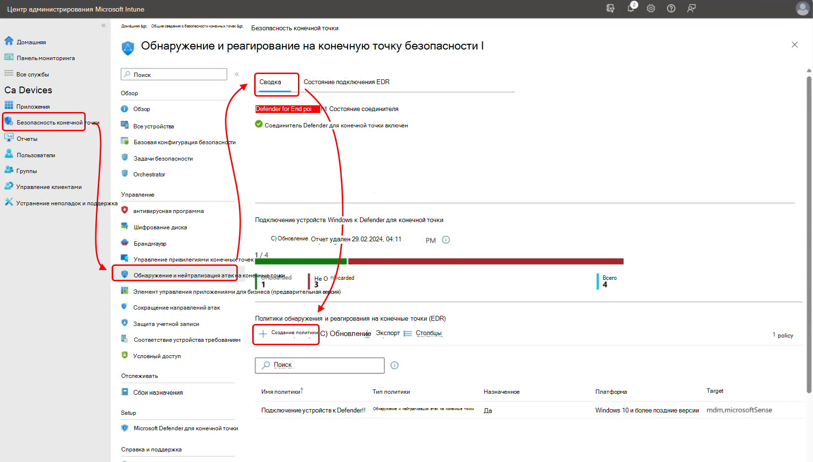
Task: Open Подключение устройств к Defender policy
Action: pyautogui.click(x=313, y=411)
